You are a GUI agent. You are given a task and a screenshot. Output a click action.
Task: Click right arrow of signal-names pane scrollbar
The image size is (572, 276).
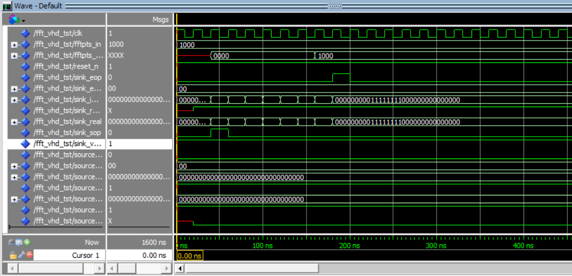98,269
